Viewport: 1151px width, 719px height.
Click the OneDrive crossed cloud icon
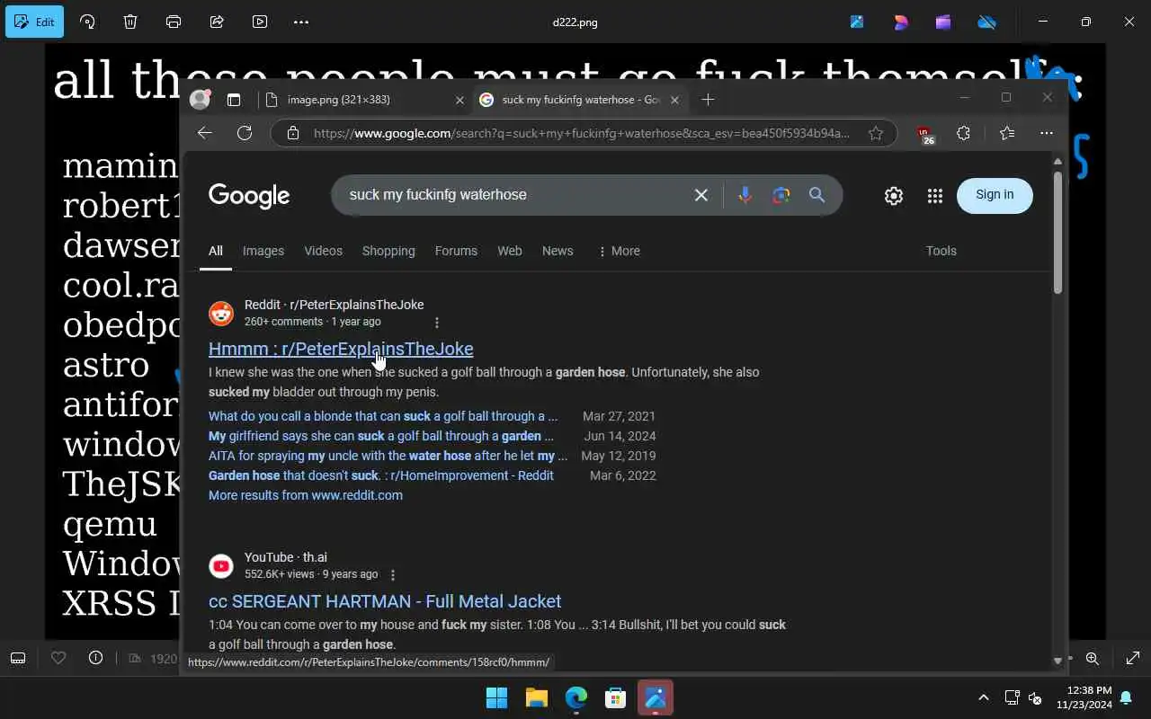[x=986, y=22]
